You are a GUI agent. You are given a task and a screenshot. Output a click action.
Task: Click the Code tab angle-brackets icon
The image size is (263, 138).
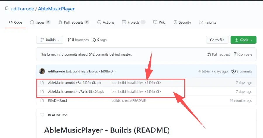11,22
